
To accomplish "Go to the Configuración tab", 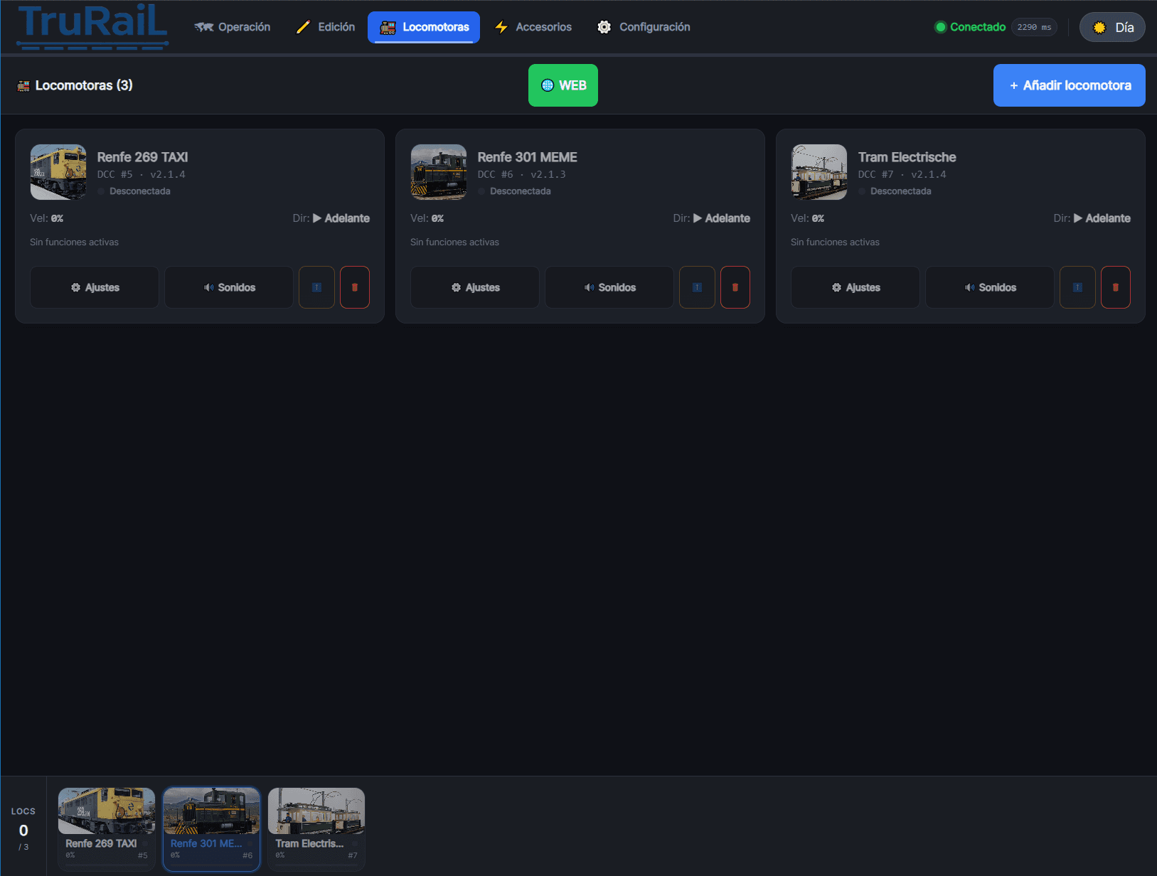I will tap(644, 27).
